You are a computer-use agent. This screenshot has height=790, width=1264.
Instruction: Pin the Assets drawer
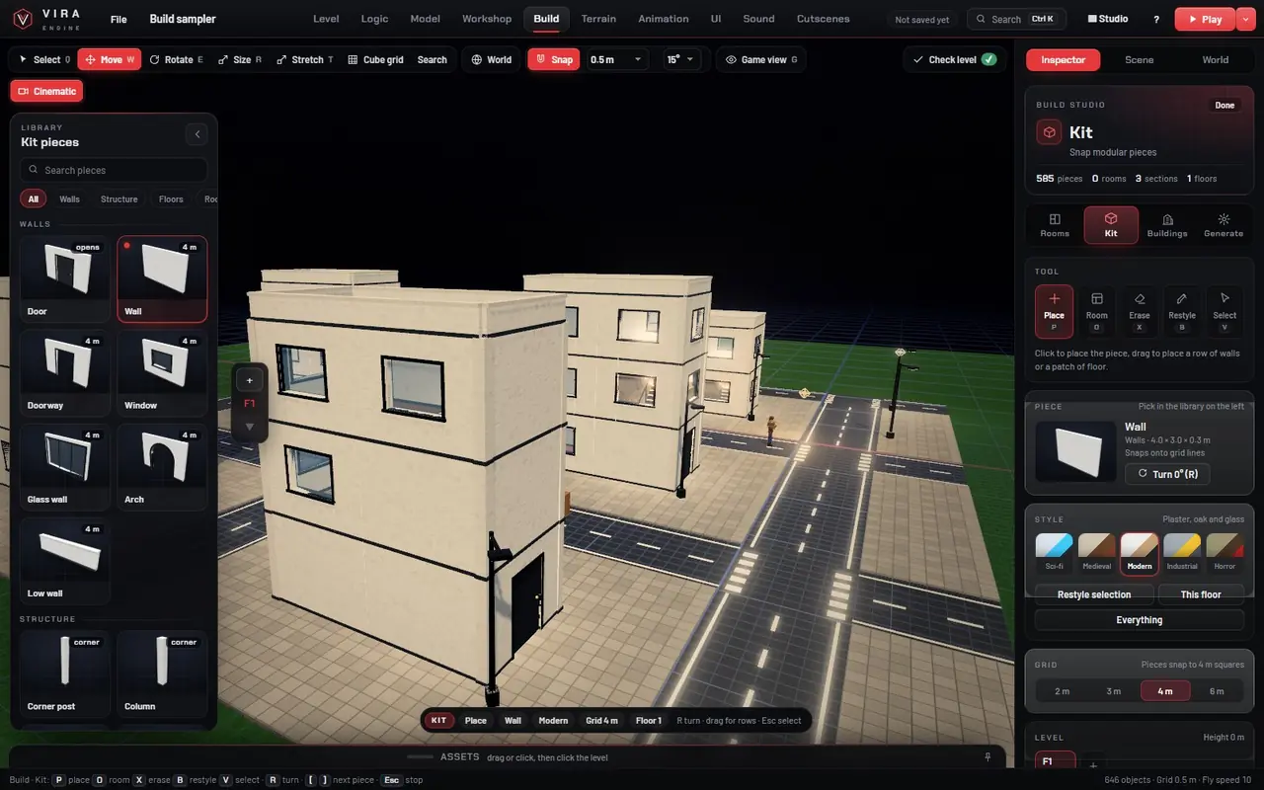tap(987, 756)
